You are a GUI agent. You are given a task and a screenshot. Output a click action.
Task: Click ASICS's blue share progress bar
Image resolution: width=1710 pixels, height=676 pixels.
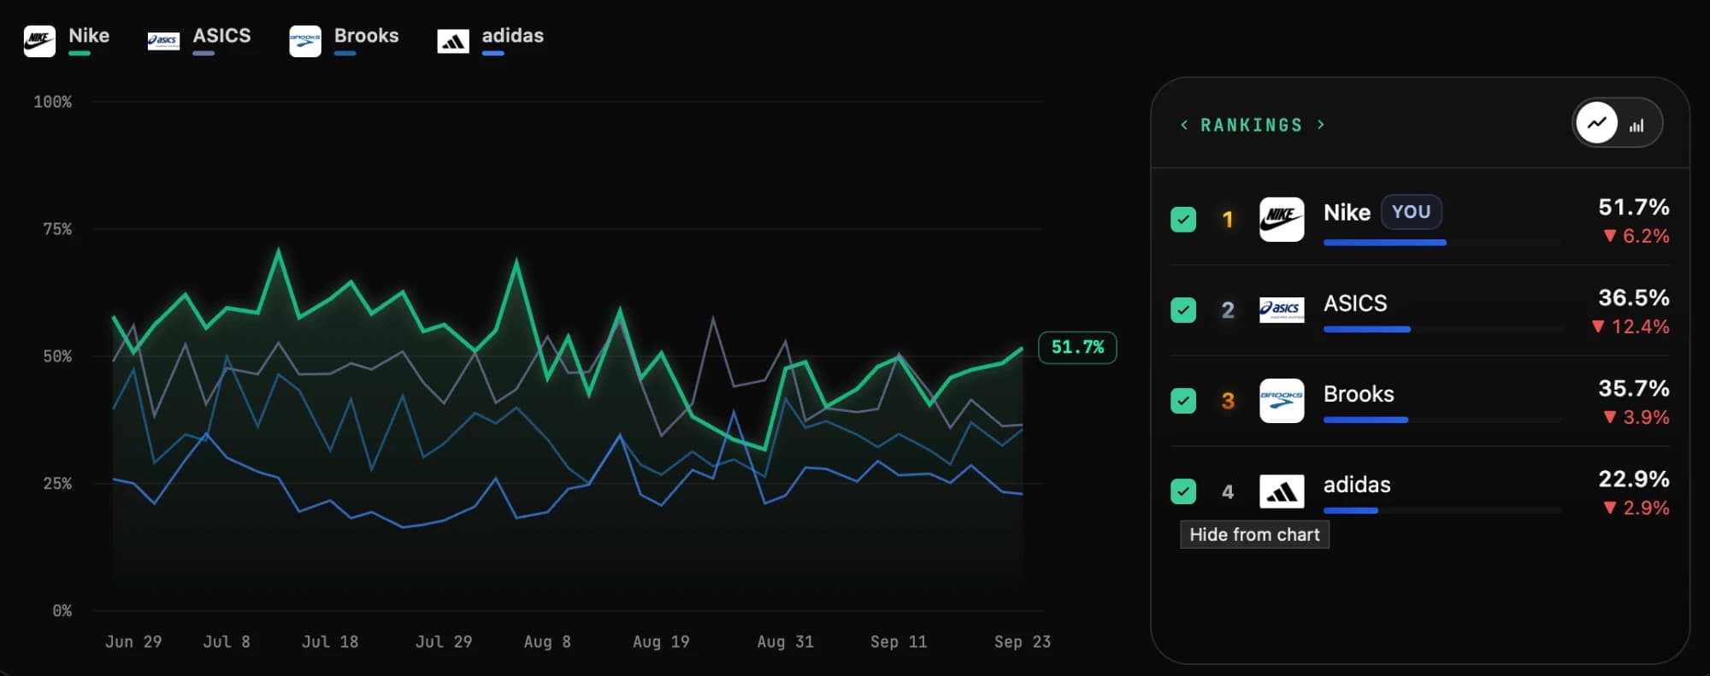[x=1367, y=329]
